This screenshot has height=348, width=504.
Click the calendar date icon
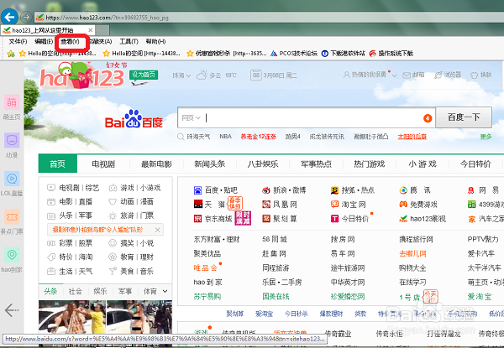[x=256, y=75]
